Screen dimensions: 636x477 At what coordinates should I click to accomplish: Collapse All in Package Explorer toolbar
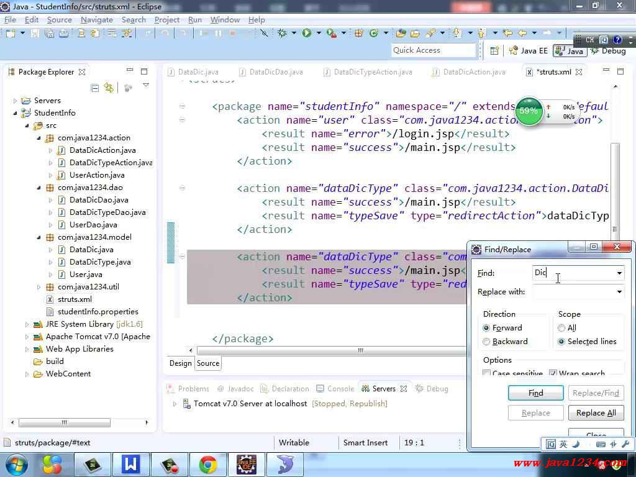94,88
